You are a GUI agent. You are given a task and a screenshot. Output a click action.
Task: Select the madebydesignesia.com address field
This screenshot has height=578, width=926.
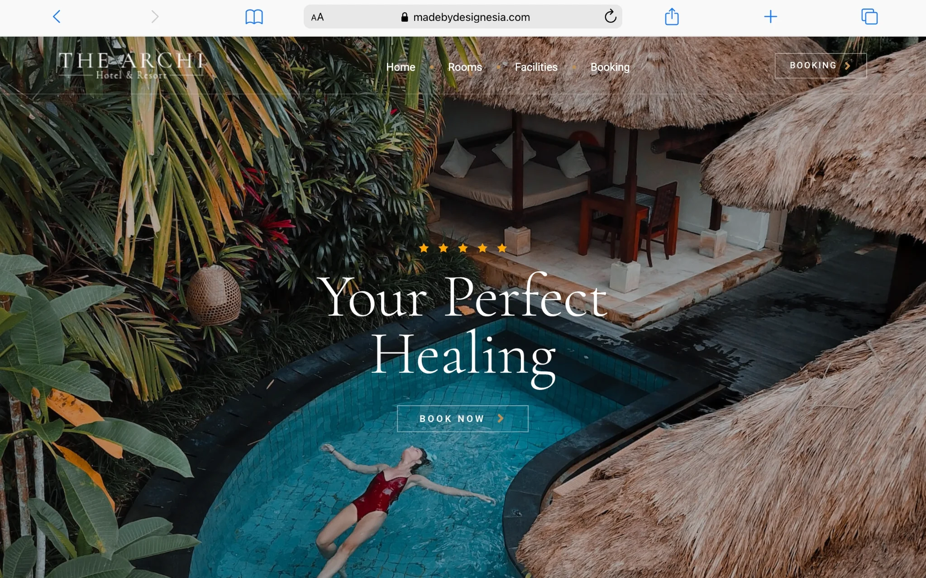pos(463,17)
